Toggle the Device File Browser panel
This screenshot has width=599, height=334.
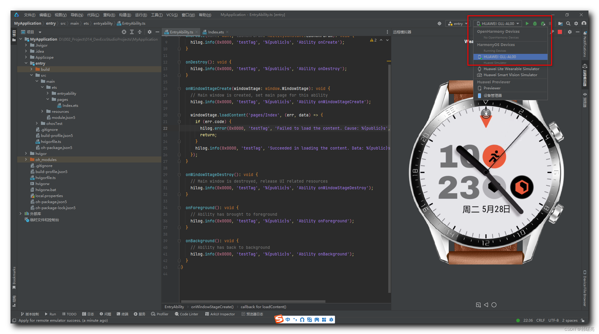point(585,288)
